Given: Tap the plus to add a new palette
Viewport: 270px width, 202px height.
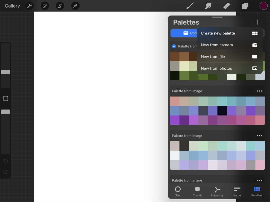Looking at the screenshot, I should pyautogui.click(x=257, y=22).
